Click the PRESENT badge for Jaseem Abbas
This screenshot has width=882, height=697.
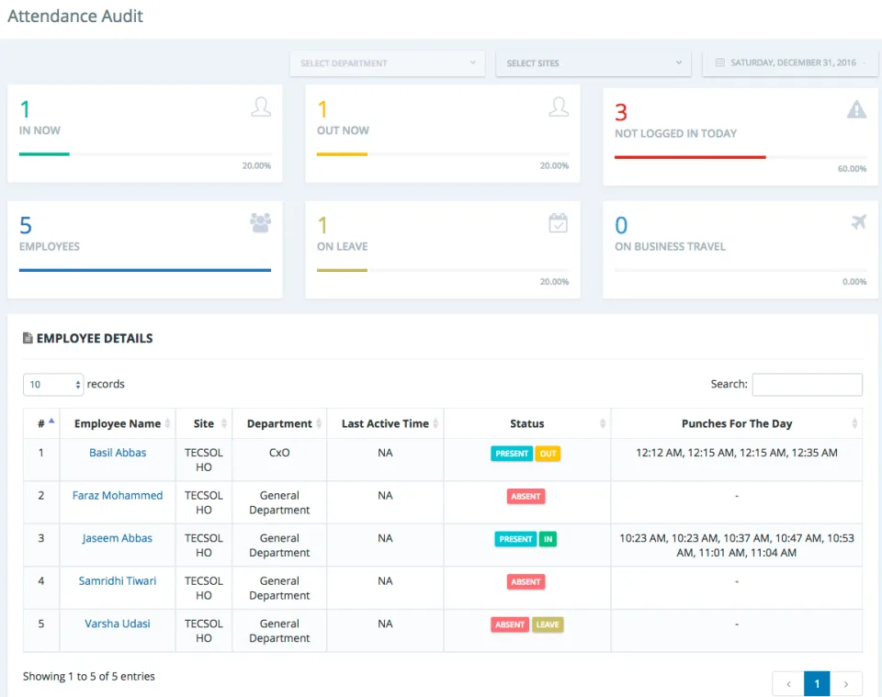[x=515, y=539]
